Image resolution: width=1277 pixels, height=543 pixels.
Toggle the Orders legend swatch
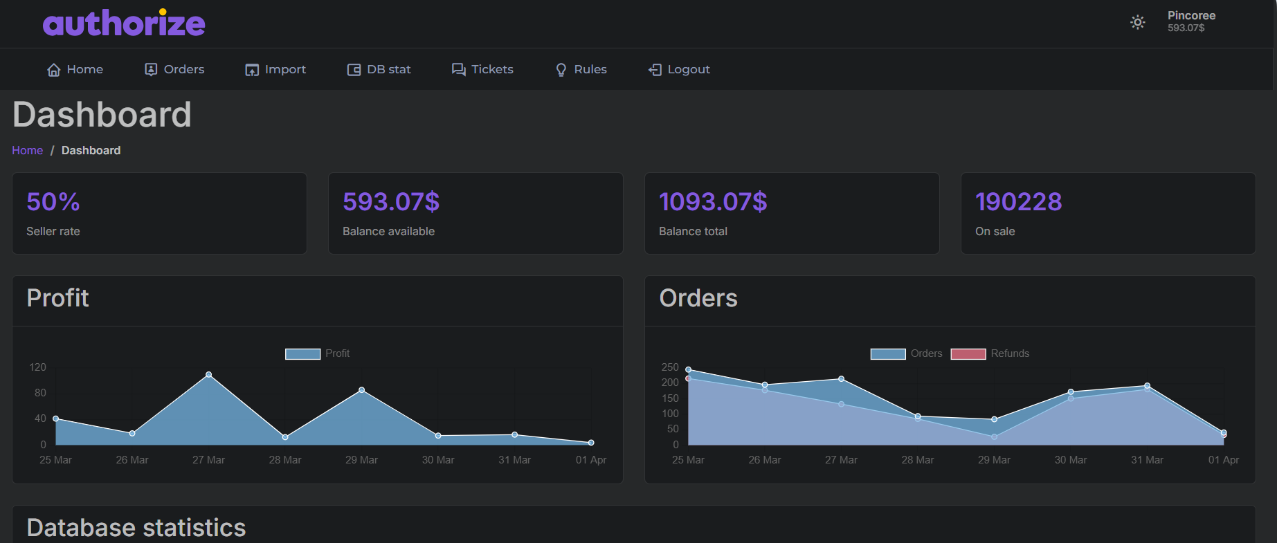[x=888, y=353]
